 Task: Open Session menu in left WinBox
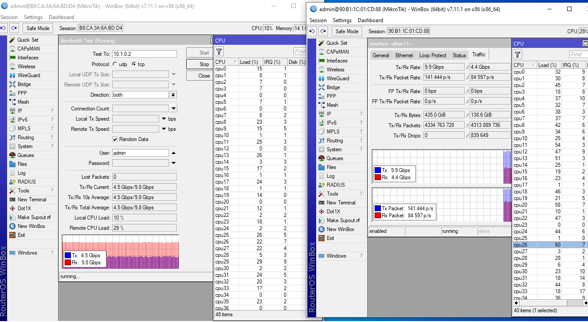tap(9, 17)
